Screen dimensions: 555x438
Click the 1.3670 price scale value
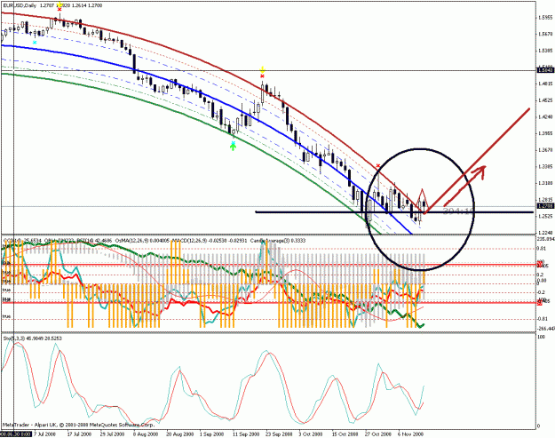[x=545, y=150]
